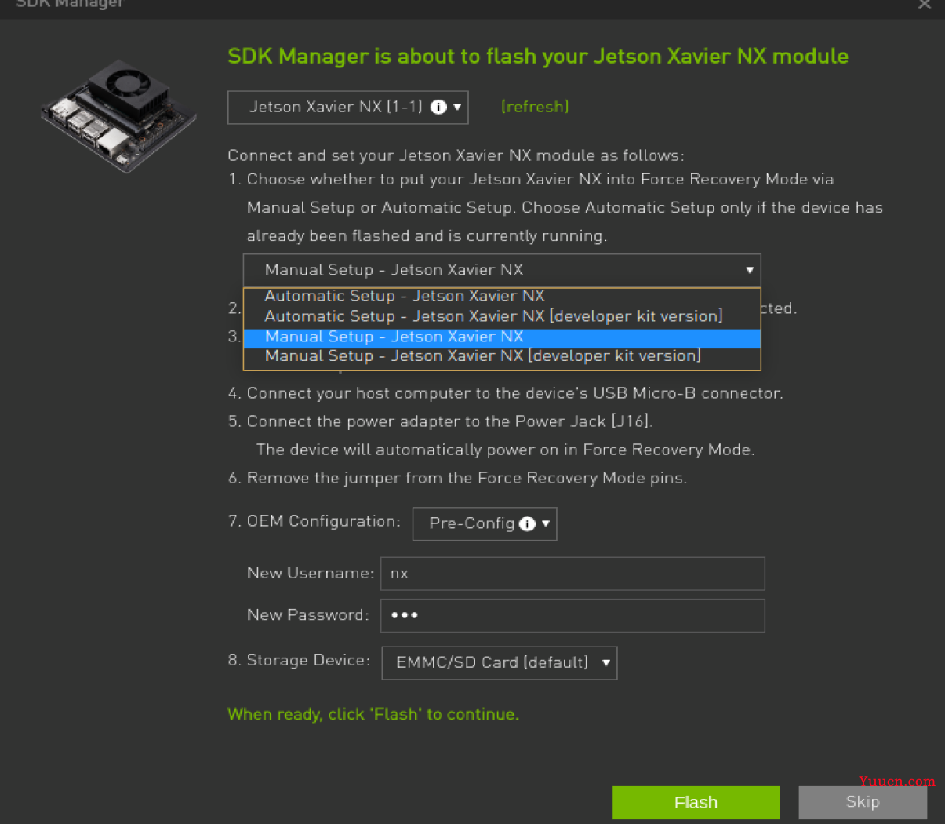Click 'When ready, click Flash to continue' text
This screenshot has width=945, height=824.
pyautogui.click(x=373, y=714)
